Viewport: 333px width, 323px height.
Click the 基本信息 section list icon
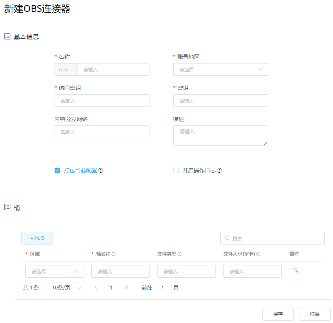pos(7,36)
